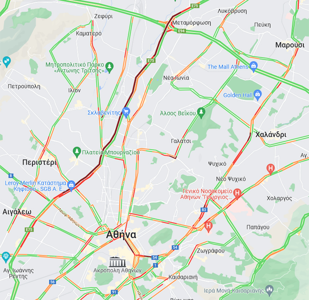Viewport: 309px width, 300px height.
Task: Click the Χαλάνδρι district label
Action: (x=271, y=135)
